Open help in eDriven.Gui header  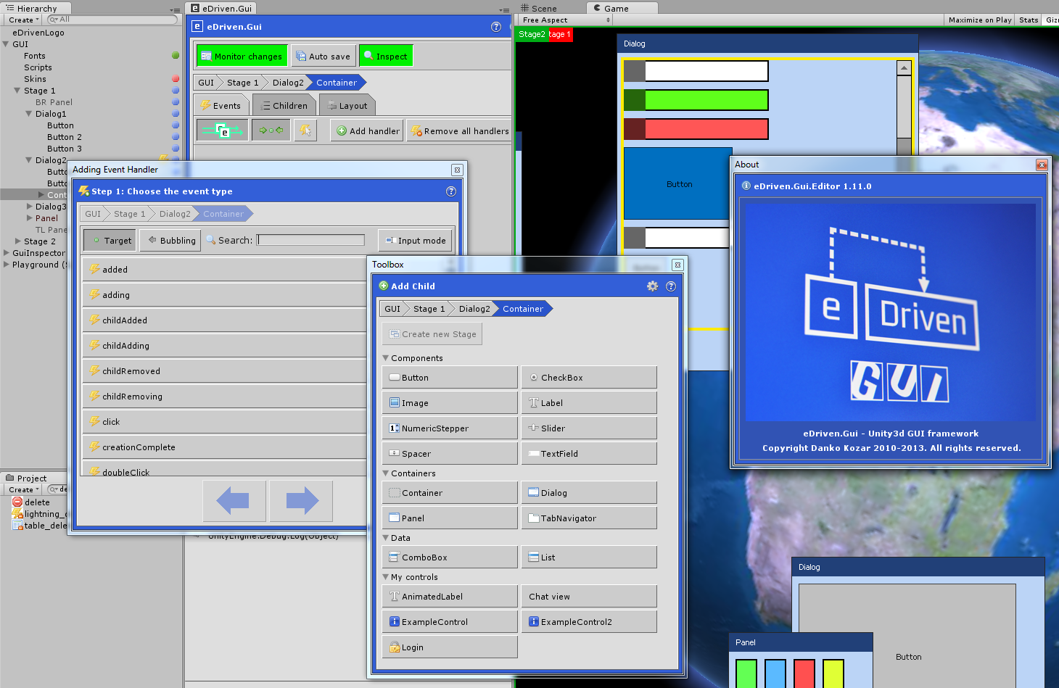[496, 27]
